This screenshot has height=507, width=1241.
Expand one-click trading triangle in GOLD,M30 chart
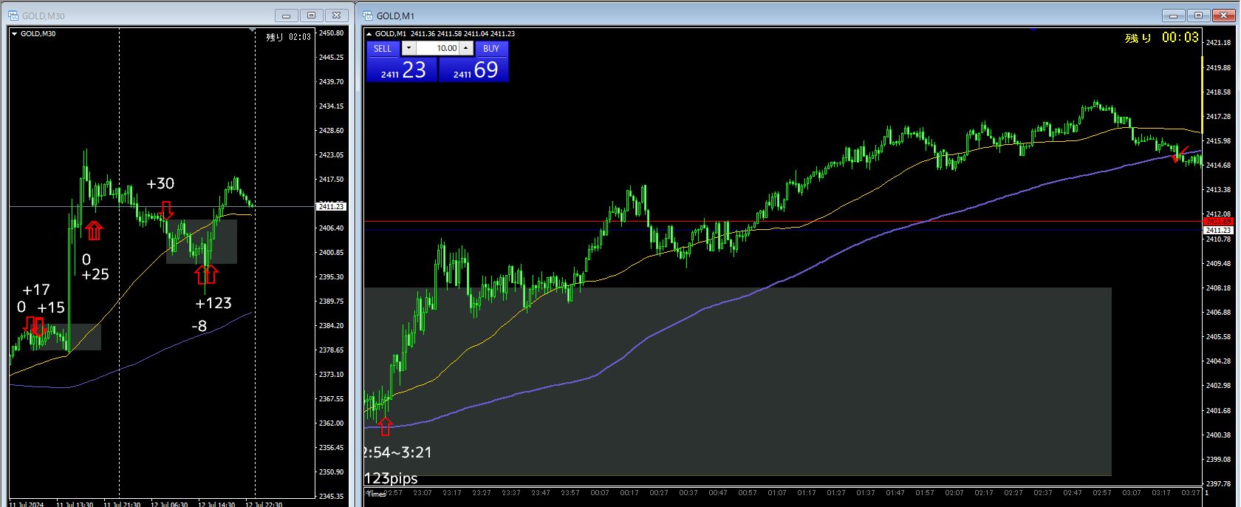[14, 34]
